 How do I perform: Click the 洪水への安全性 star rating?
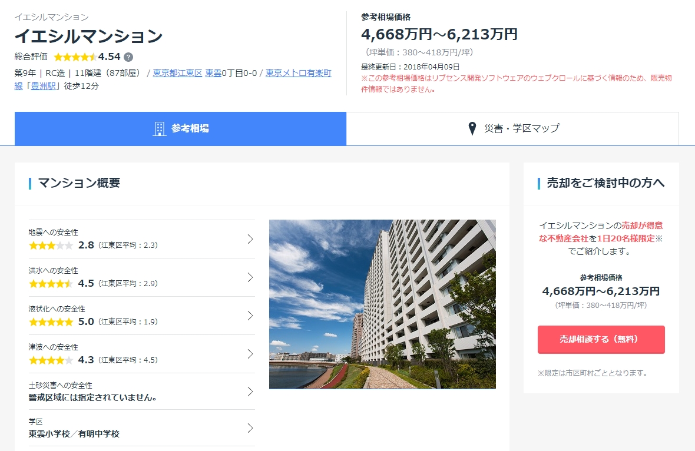(x=51, y=284)
